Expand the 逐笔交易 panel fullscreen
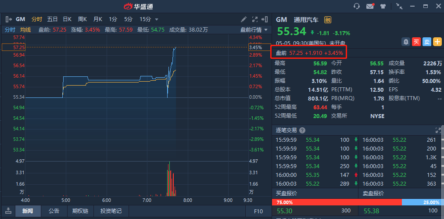 (x=438, y=130)
